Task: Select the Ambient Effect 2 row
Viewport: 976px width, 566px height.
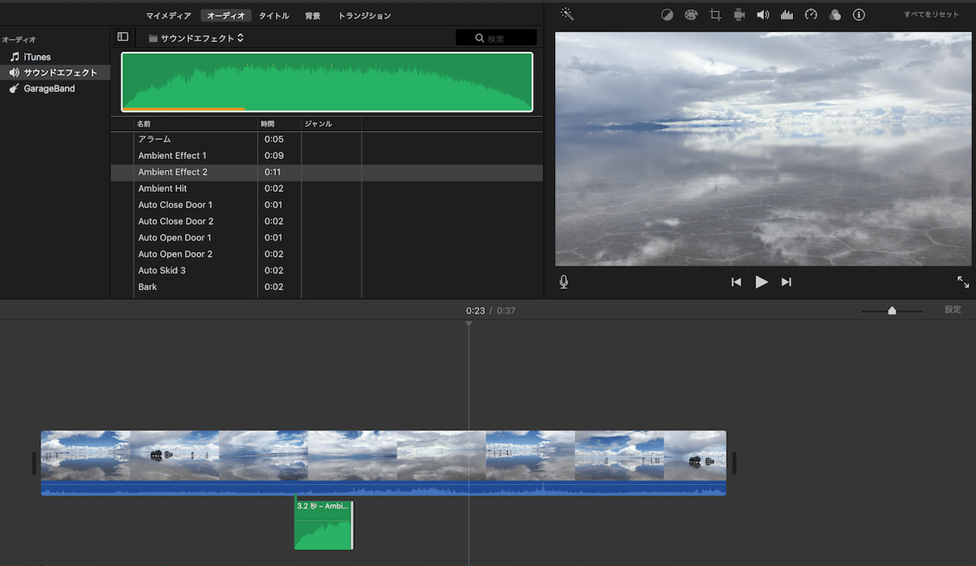Action: click(327, 172)
